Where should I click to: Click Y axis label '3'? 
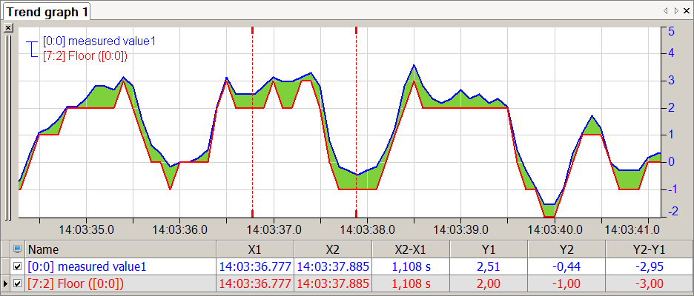point(672,81)
